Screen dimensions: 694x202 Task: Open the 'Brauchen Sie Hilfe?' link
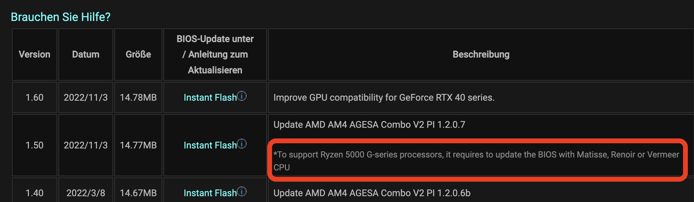click(60, 17)
